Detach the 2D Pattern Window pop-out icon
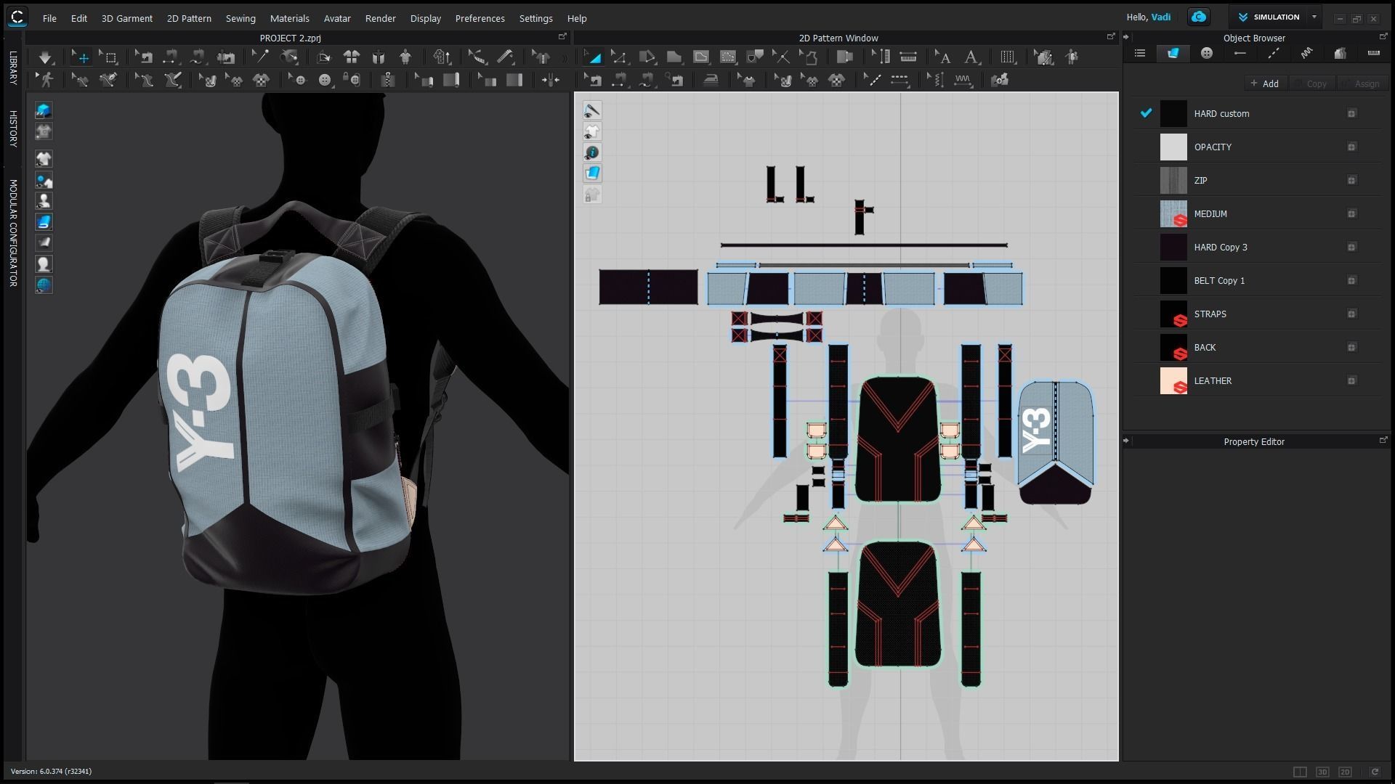 tap(1110, 36)
